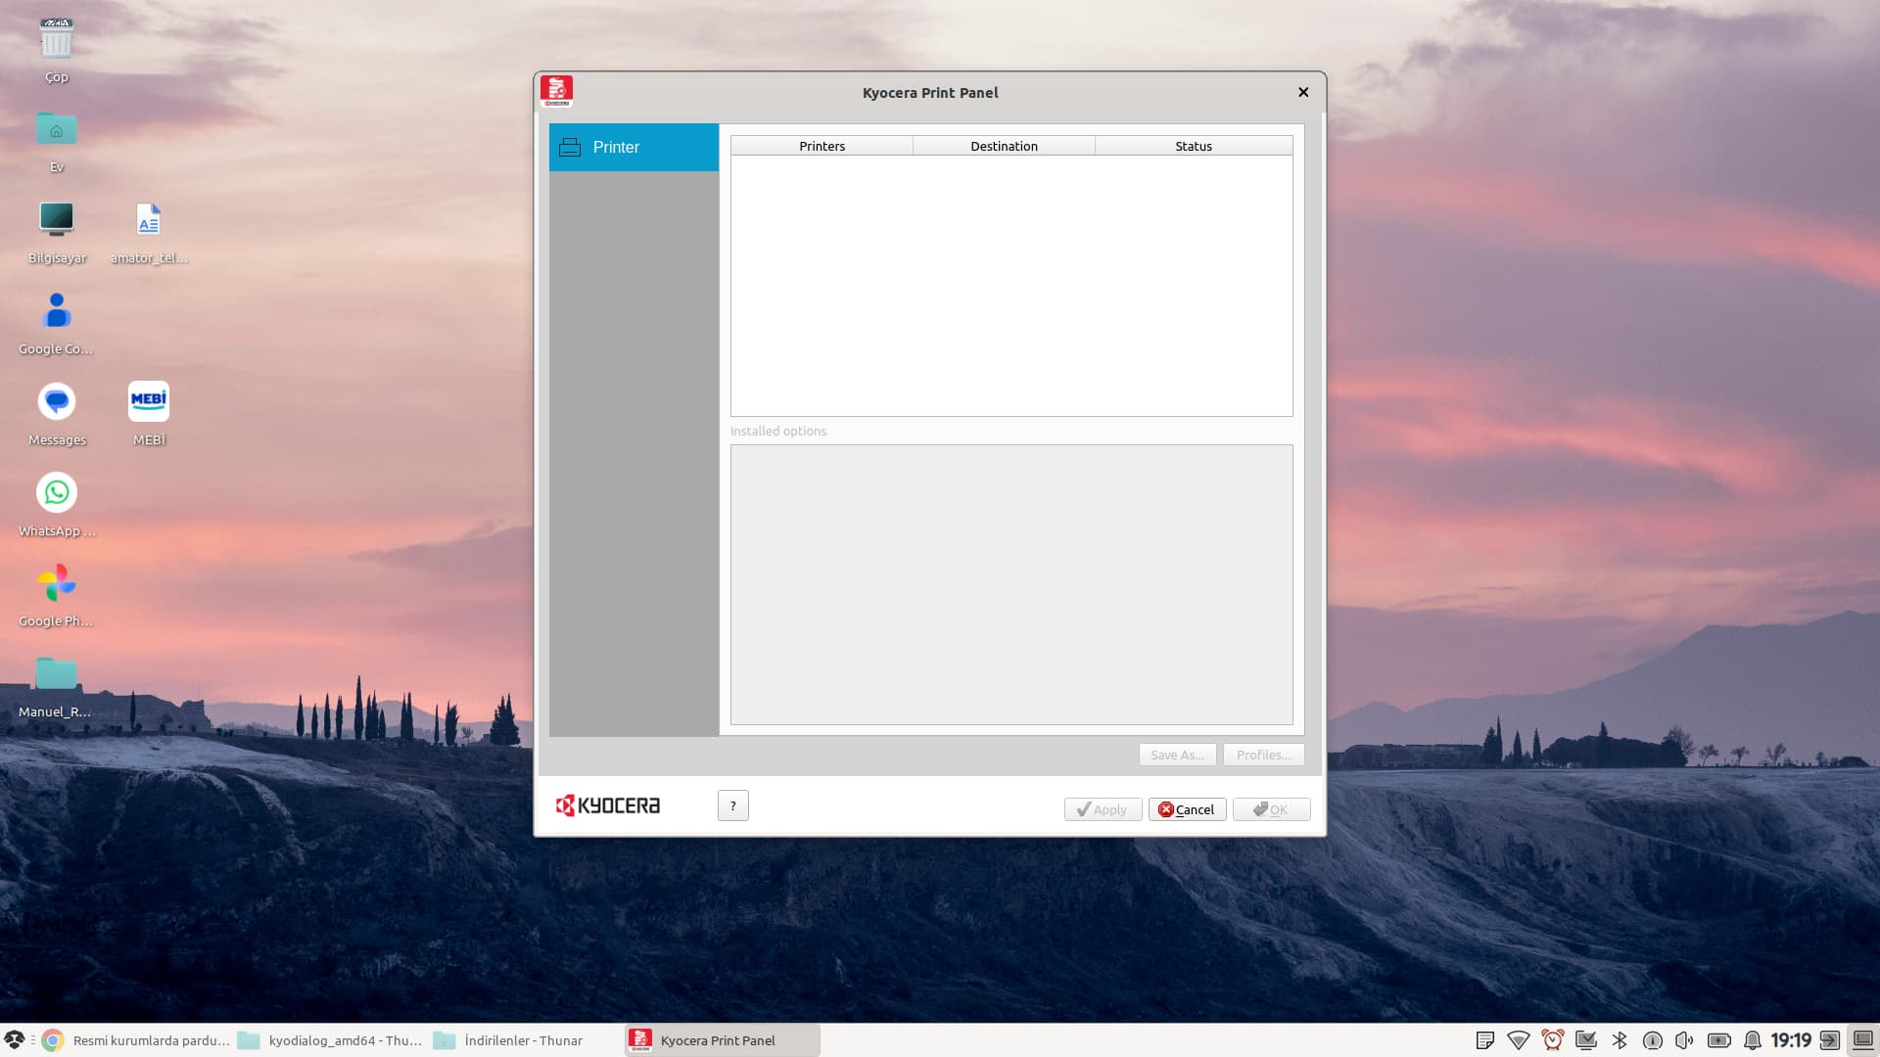Click the Printers column header

click(x=822, y=146)
